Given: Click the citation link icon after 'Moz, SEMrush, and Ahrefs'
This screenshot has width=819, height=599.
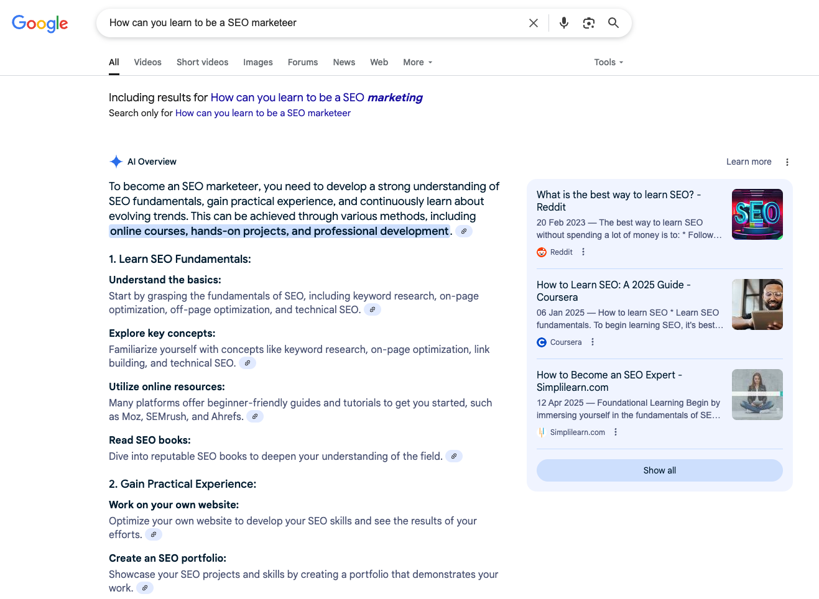Looking at the screenshot, I should [254, 416].
